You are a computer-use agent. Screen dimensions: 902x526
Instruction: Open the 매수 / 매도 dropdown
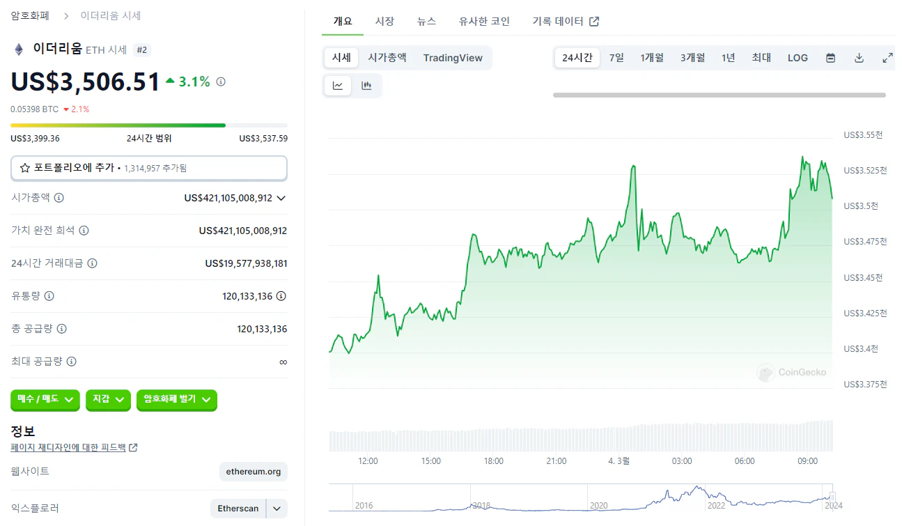[45, 399]
